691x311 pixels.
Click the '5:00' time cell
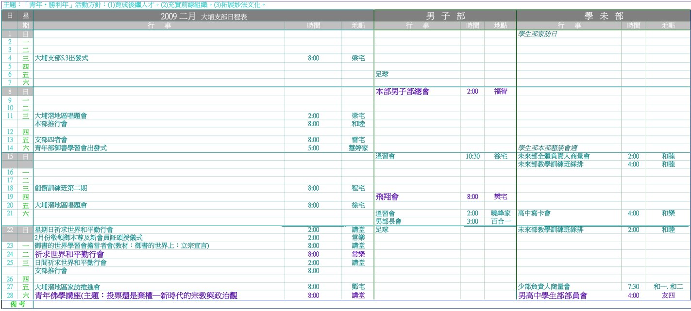[314, 147]
